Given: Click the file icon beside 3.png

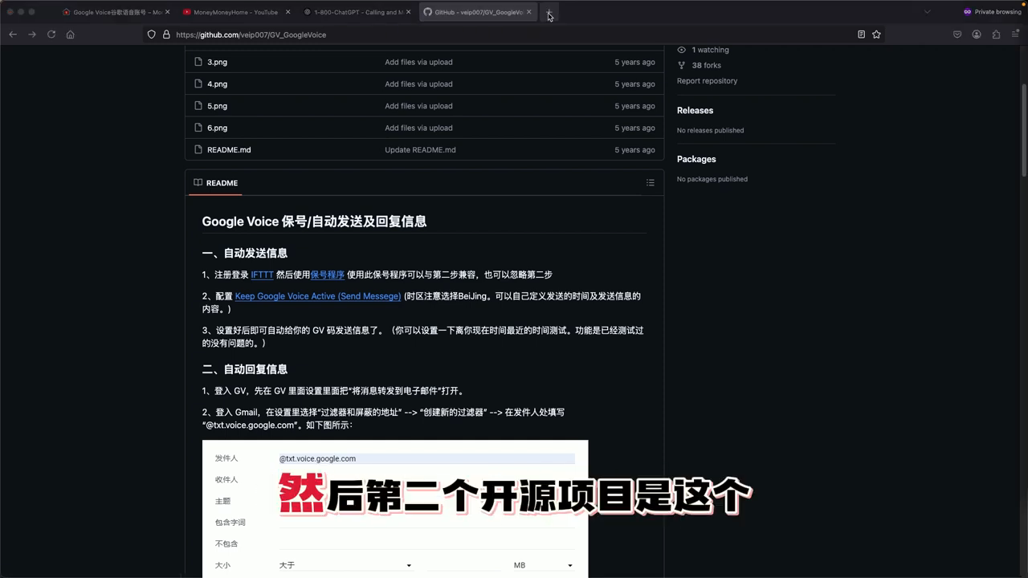Looking at the screenshot, I should tap(198, 62).
